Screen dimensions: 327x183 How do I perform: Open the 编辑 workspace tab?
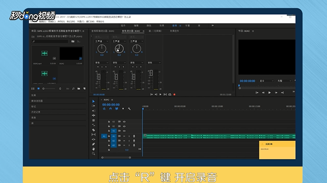[x=136, y=25]
